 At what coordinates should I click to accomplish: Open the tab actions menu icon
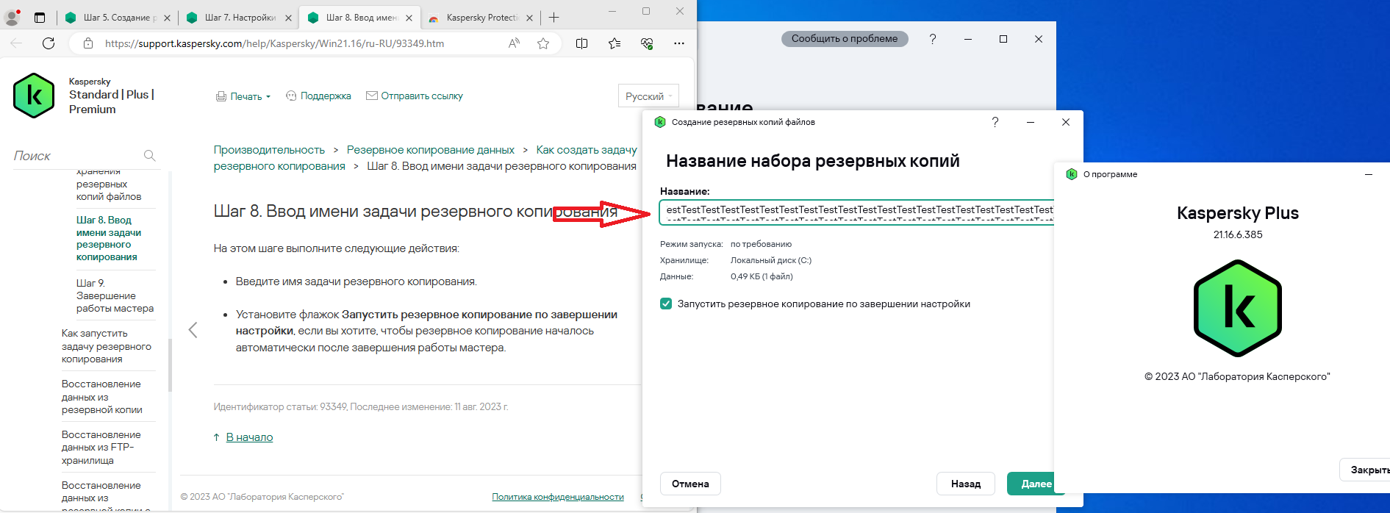(40, 18)
